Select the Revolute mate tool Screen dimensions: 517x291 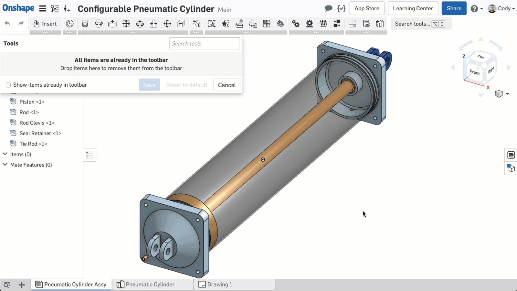pyautogui.click(x=99, y=24)
